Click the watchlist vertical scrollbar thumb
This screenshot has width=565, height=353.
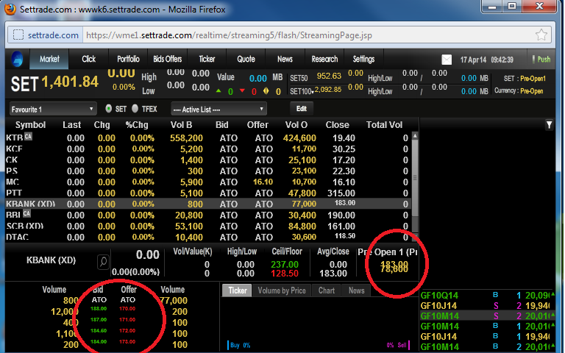415,178
